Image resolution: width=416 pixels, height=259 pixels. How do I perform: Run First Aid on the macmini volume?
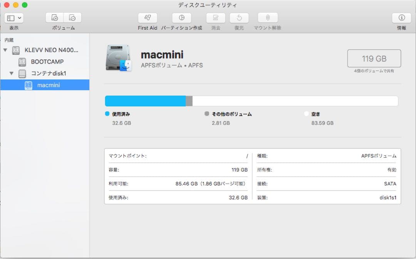point(148,18)
